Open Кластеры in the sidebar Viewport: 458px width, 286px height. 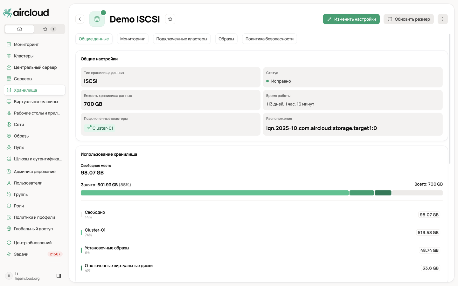[34, 56]
